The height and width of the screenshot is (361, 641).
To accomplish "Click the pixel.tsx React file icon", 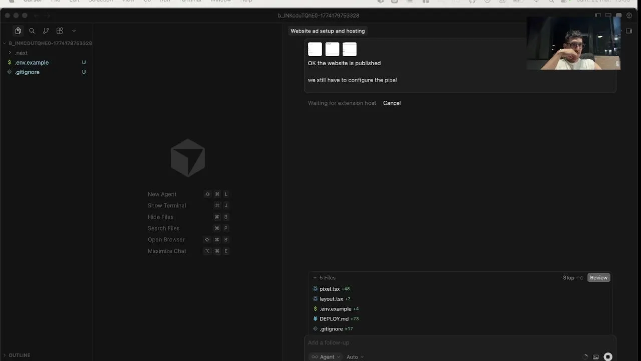I will point(315,289).
